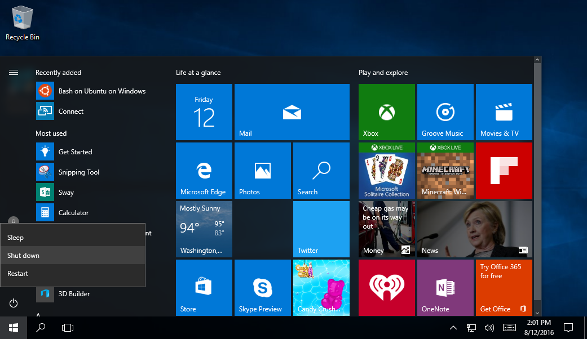Expand the hamburger menu

14,72
